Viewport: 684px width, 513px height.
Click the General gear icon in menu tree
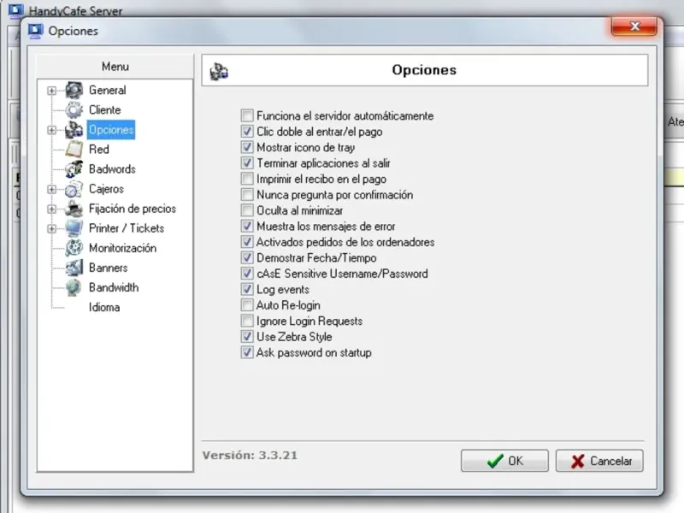point(74,91)
